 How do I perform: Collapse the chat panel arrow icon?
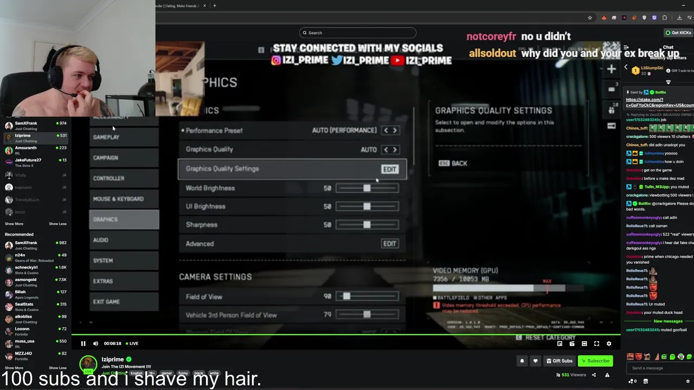[x=626, y=48]
